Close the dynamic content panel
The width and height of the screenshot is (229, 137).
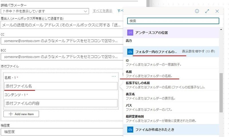pos(217,11)
